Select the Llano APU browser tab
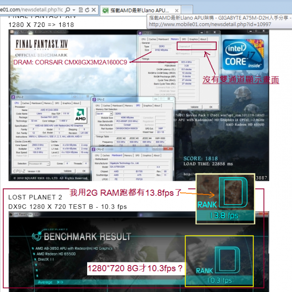The width and height of the screenshot is (292, 292). (x=140, y=10)
